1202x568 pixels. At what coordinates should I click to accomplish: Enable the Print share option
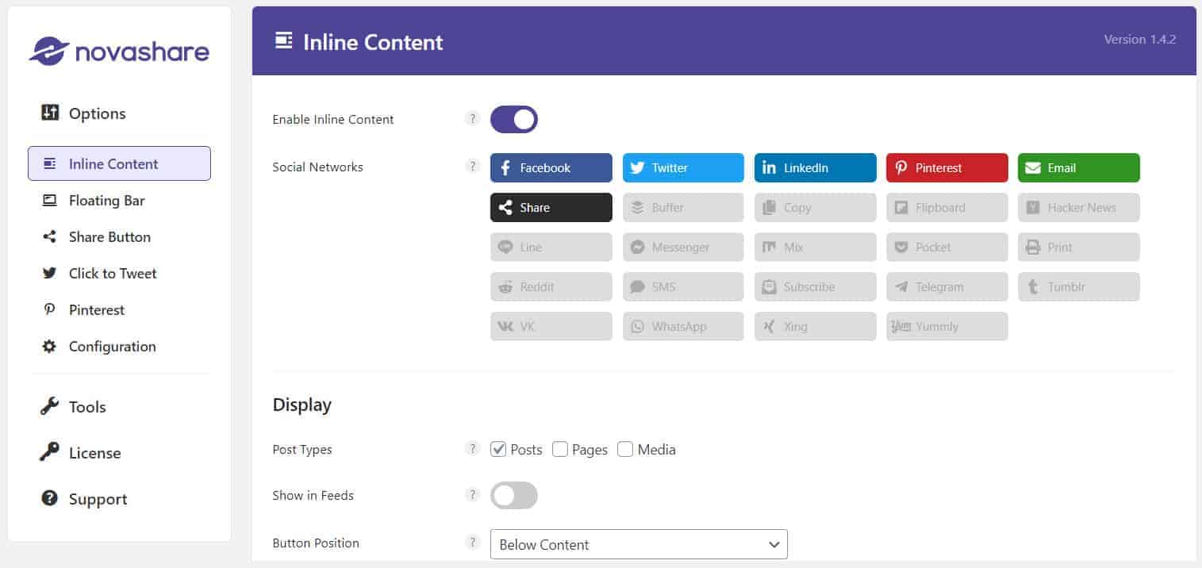tap(1078, 247)
